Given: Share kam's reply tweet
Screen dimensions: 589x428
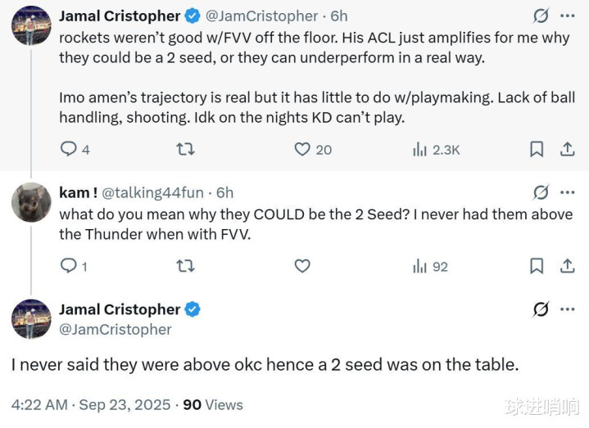Looking at the screenshot, I should coord(567,265).
